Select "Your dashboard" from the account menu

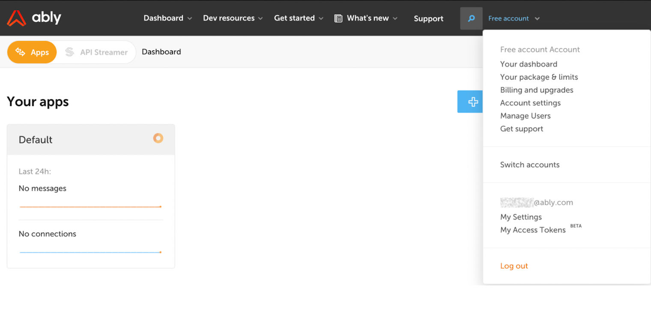pos(529,64)
